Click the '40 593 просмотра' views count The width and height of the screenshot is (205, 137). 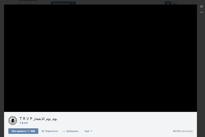click(x=182, y=131)
